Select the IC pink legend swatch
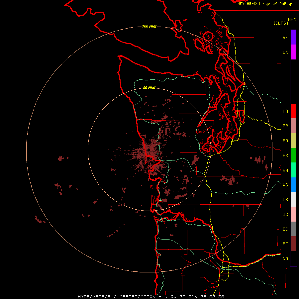Screen dimensions: 299x299 [293, 214]
